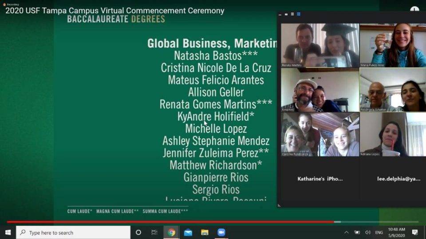The width and height of the screenshot is (426, 239).
Task: Open Zoom app from the taskbar
Action: coord(221,232)
